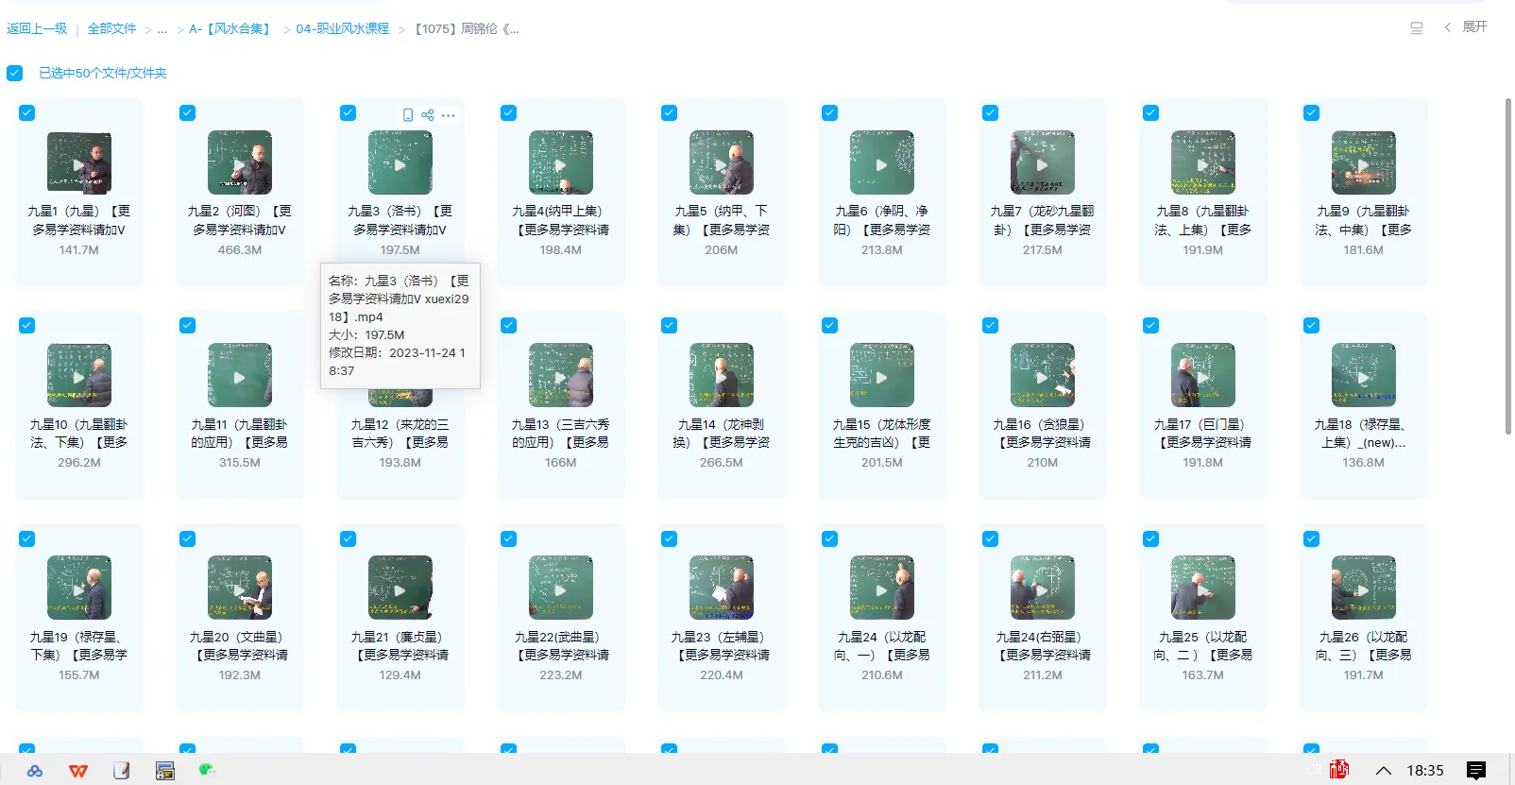Uncheck the 九星16（贪狼星）checkbox
This screenshot has width=1515, height=785.
(x=990, y=325)
